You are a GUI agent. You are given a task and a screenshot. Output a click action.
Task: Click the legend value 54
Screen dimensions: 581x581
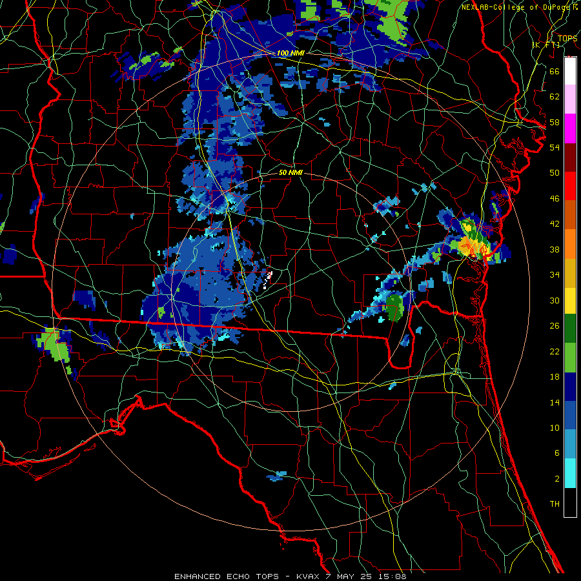tap(555, 147)
